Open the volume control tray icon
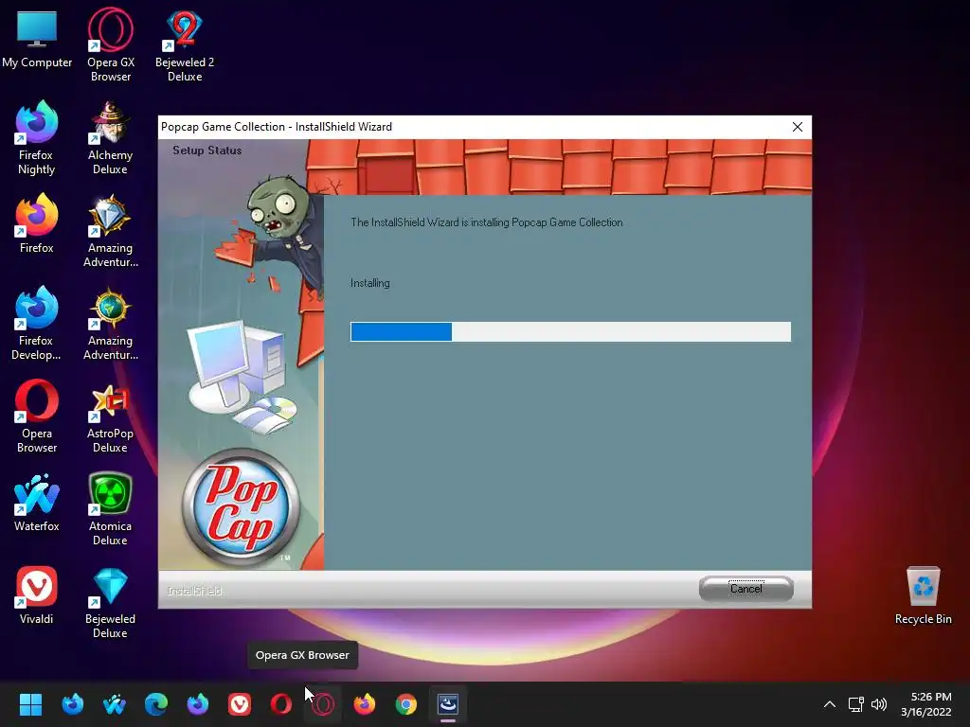 (x=878, y=704)
